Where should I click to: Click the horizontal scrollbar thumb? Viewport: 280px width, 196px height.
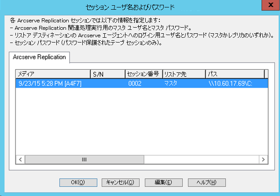[x=84, y=160]
